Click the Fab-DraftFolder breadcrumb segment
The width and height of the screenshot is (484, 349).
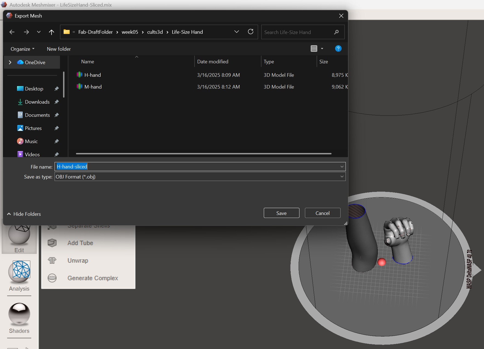[95, 32]
